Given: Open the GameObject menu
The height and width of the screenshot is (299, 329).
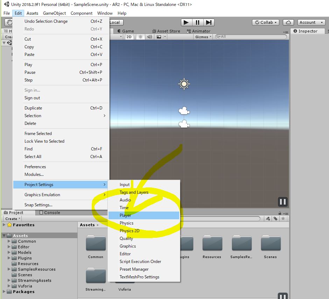Looking at the screenshot, I should 54,13.
